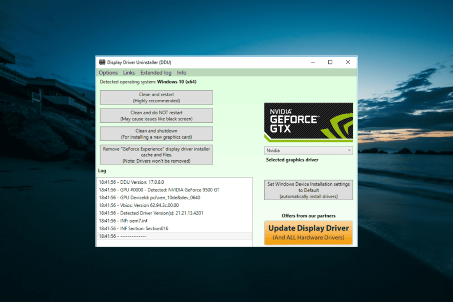453x302 pixels.
Task: Maximize the Display Driver Uninstaller window
Action: point(330,62)
